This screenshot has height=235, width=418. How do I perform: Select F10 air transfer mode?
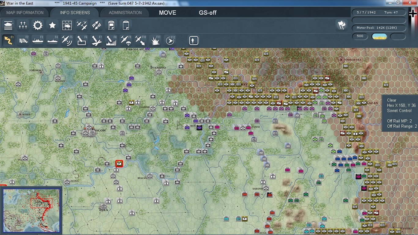[140, 40]
